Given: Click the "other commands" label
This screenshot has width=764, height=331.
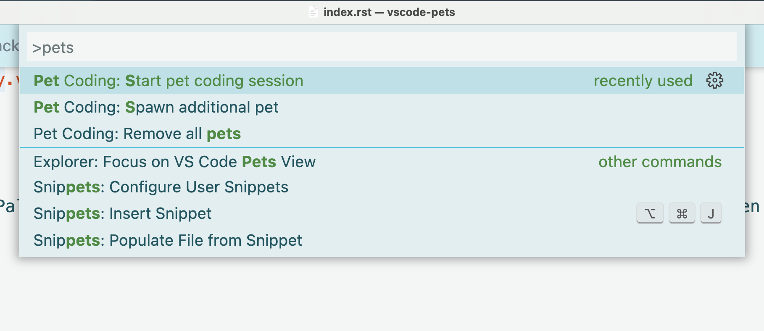Looking at the screenshot, I should (x=660, y=162).
